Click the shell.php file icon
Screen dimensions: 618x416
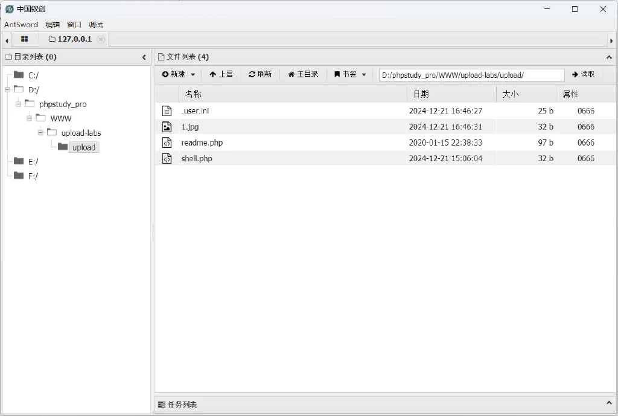click(167, 159)
